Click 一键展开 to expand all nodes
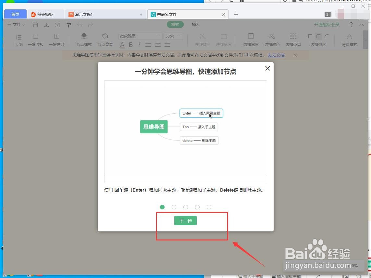371x278 pixels. 56,40
